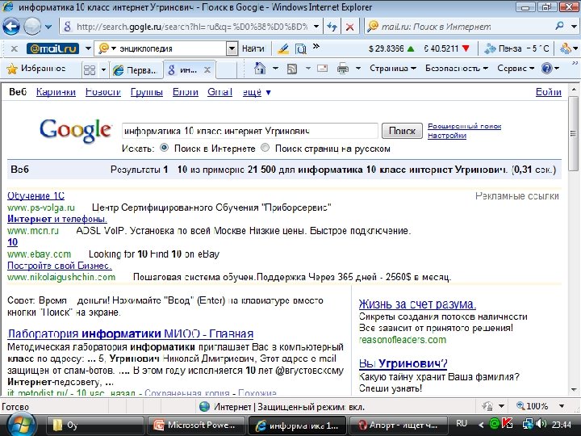
Task: Switch to Microsoft PowerPoint in taskbar
Action: click(195, 425)
